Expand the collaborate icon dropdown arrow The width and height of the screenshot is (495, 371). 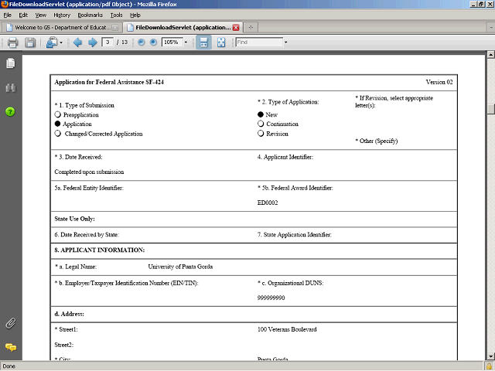coord(61,43)
